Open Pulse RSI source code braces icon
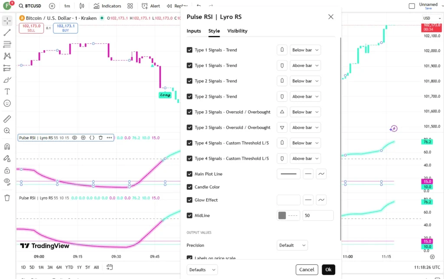 tap(92, 138)
